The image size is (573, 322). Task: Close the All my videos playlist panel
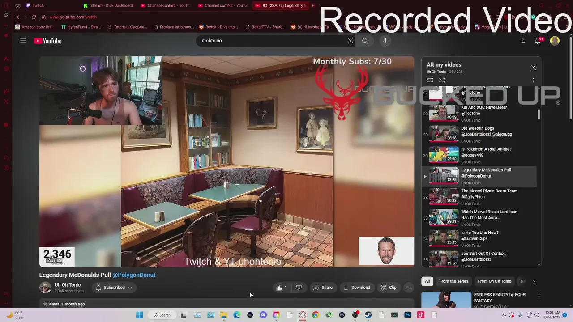coord(533,67)
